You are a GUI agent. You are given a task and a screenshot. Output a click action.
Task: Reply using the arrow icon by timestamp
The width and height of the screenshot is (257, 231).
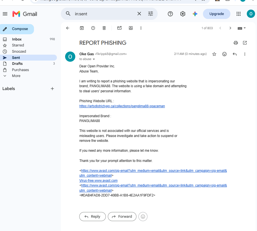pos(235,54)
